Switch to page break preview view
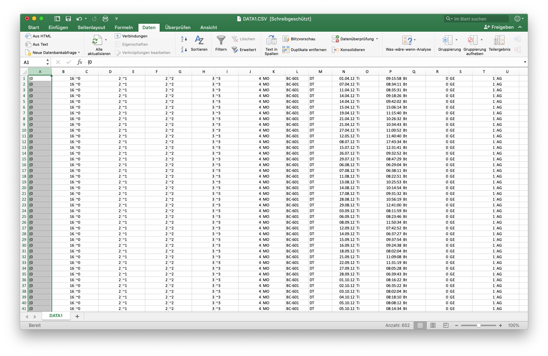 tap(446, 325)
